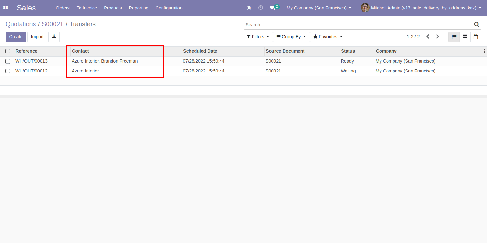This screenshot has width=487, height=243.
Task: Click 'Azure Interior' in WH/OUT/00012 row
Action: 85,71
